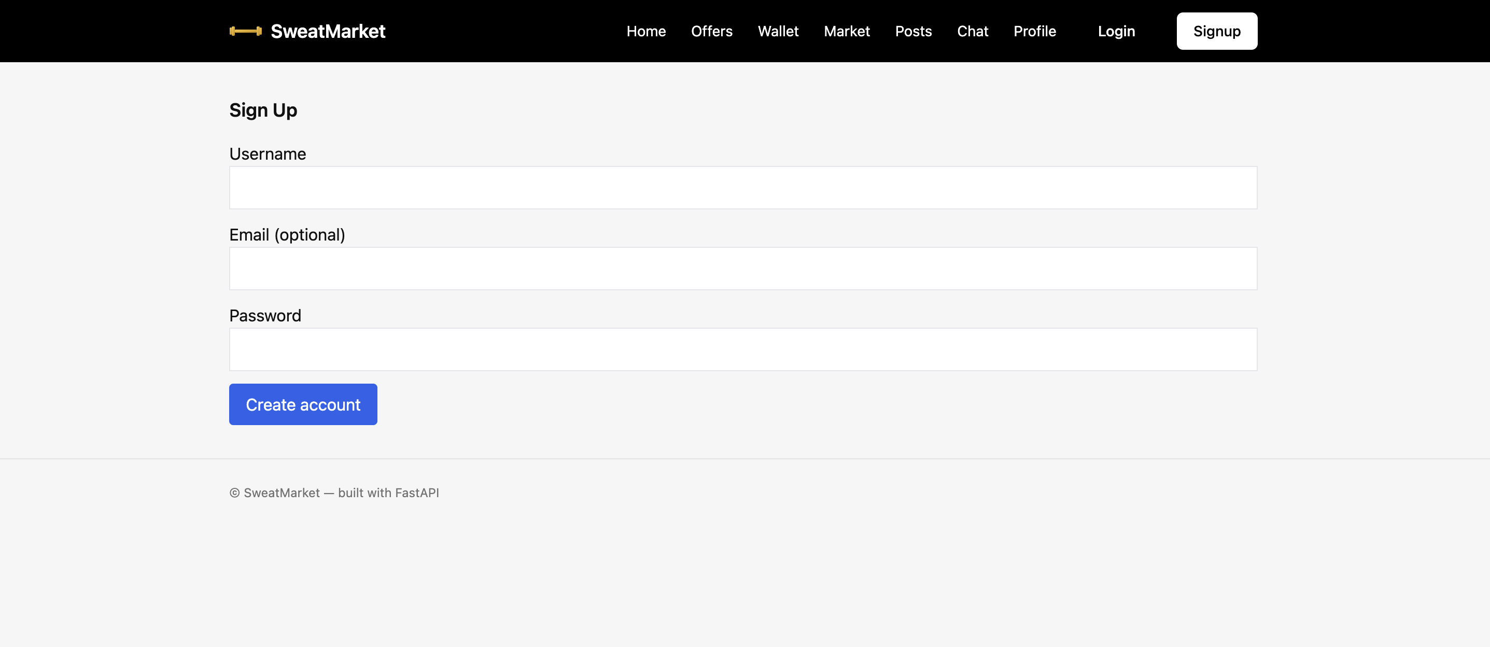
Task: Click the Password field label
Action: [x=265, y=316]
